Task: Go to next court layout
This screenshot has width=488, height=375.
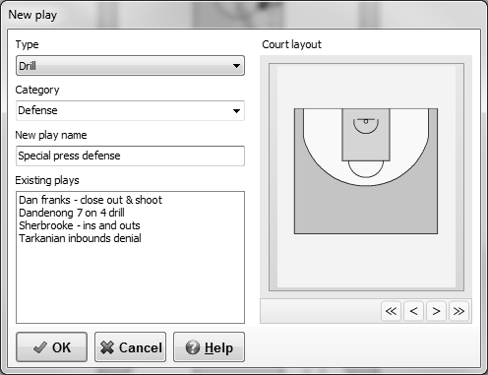Action: [436, 311]
